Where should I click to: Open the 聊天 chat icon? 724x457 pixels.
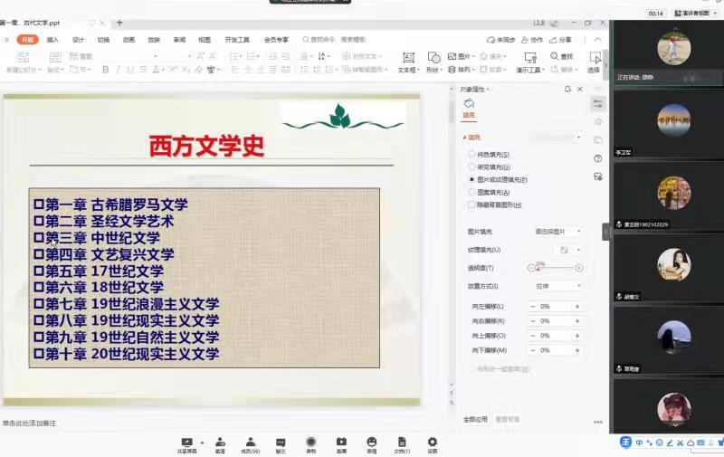pyautogui.click(x=280, y=443)
